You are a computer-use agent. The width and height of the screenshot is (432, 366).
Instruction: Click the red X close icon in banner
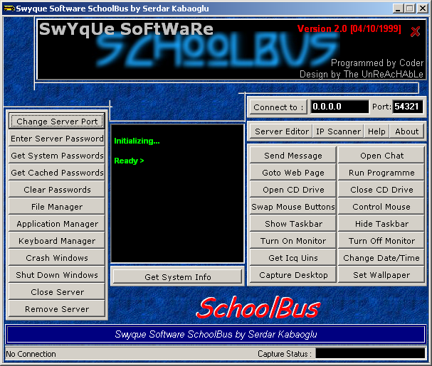click(x=416, y=32)
